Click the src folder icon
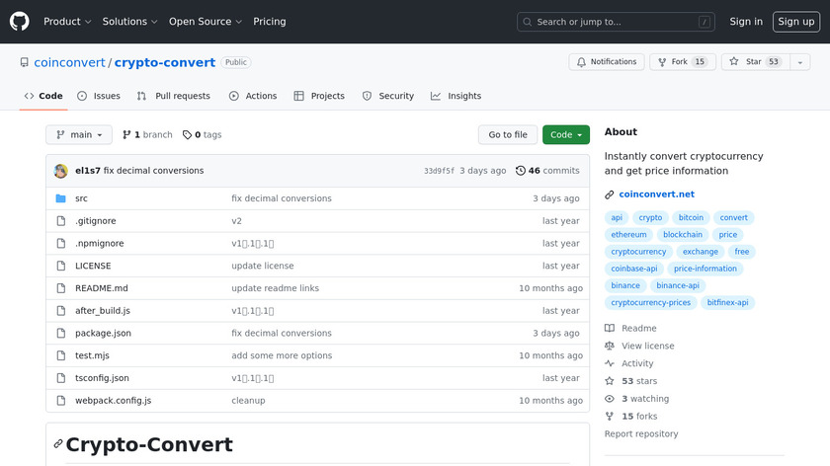 (x=60, y=198)
